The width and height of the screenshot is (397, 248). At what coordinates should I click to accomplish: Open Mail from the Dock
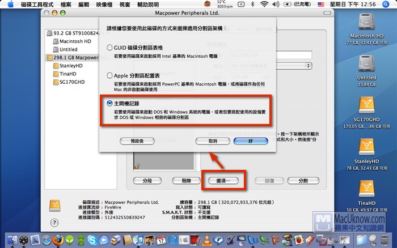tap(35, 240)
